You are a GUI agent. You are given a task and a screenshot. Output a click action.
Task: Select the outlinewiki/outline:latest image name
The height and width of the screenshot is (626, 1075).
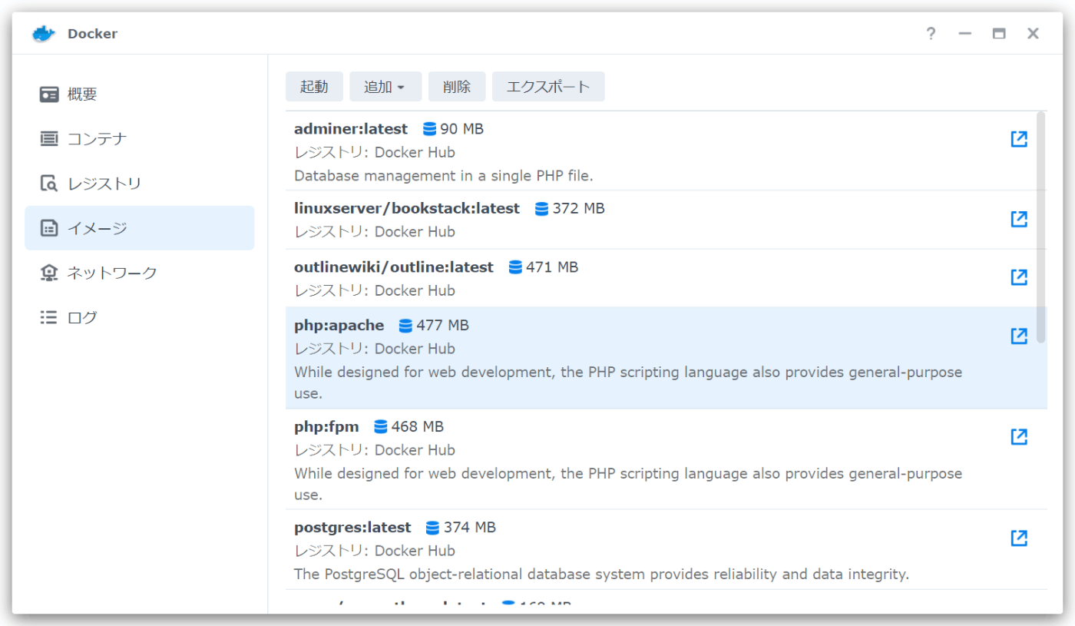394,267
